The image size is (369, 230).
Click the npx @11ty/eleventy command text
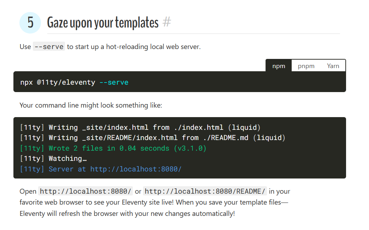pos(58,82)
